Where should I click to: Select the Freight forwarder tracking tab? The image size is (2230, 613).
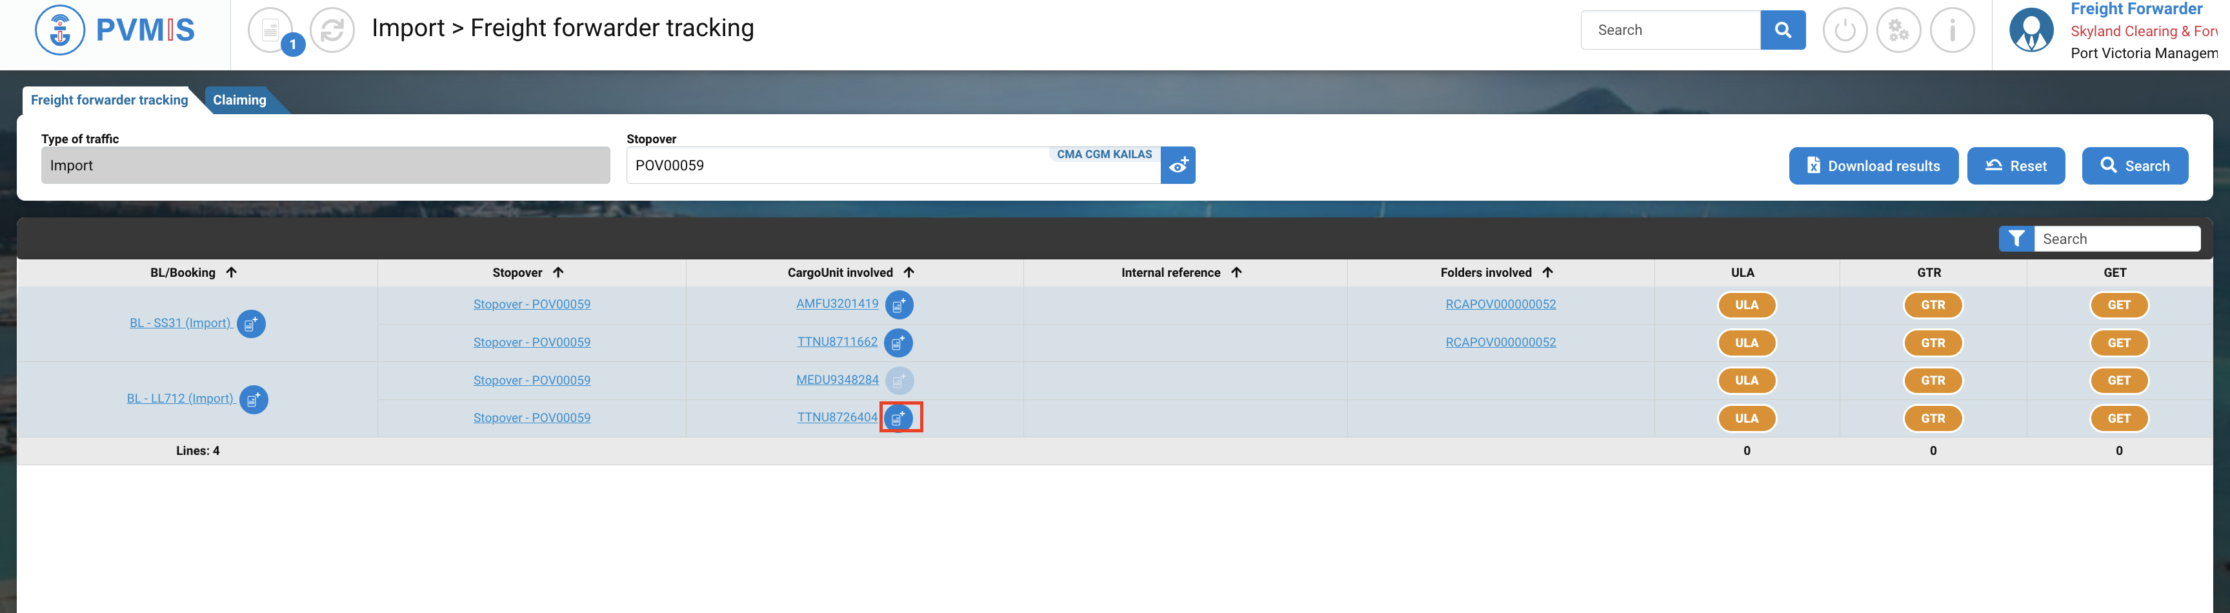click(109, 101)
